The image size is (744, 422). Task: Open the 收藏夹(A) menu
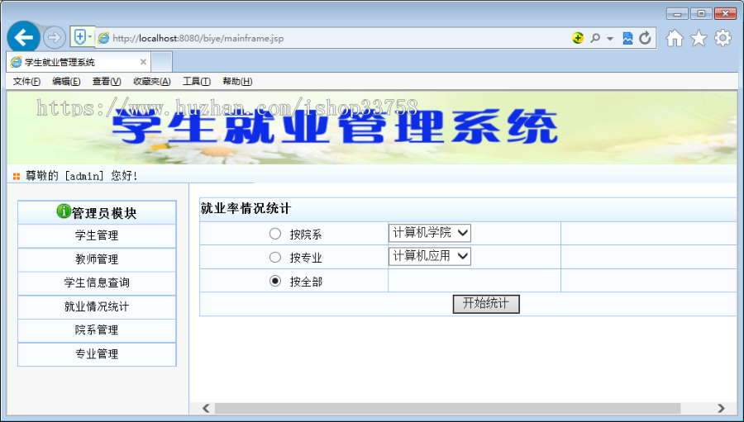tap(152, 82)
